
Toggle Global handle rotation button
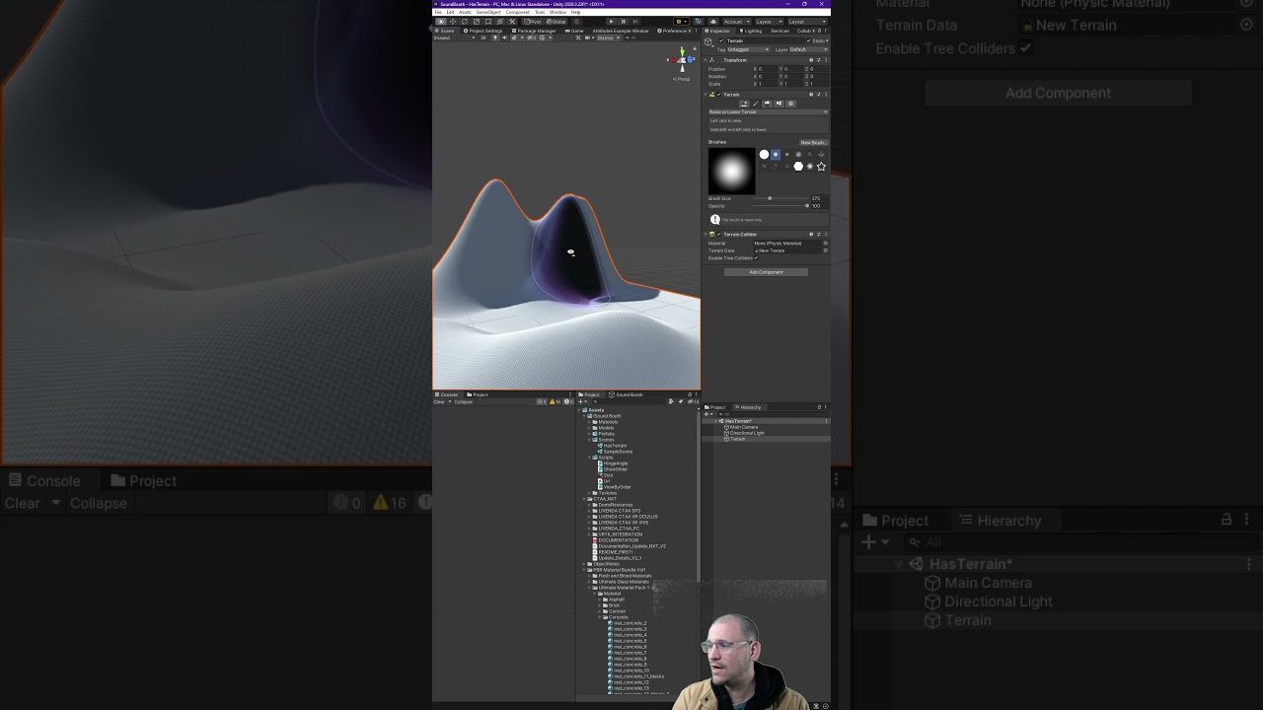click(x=557, y=22)
